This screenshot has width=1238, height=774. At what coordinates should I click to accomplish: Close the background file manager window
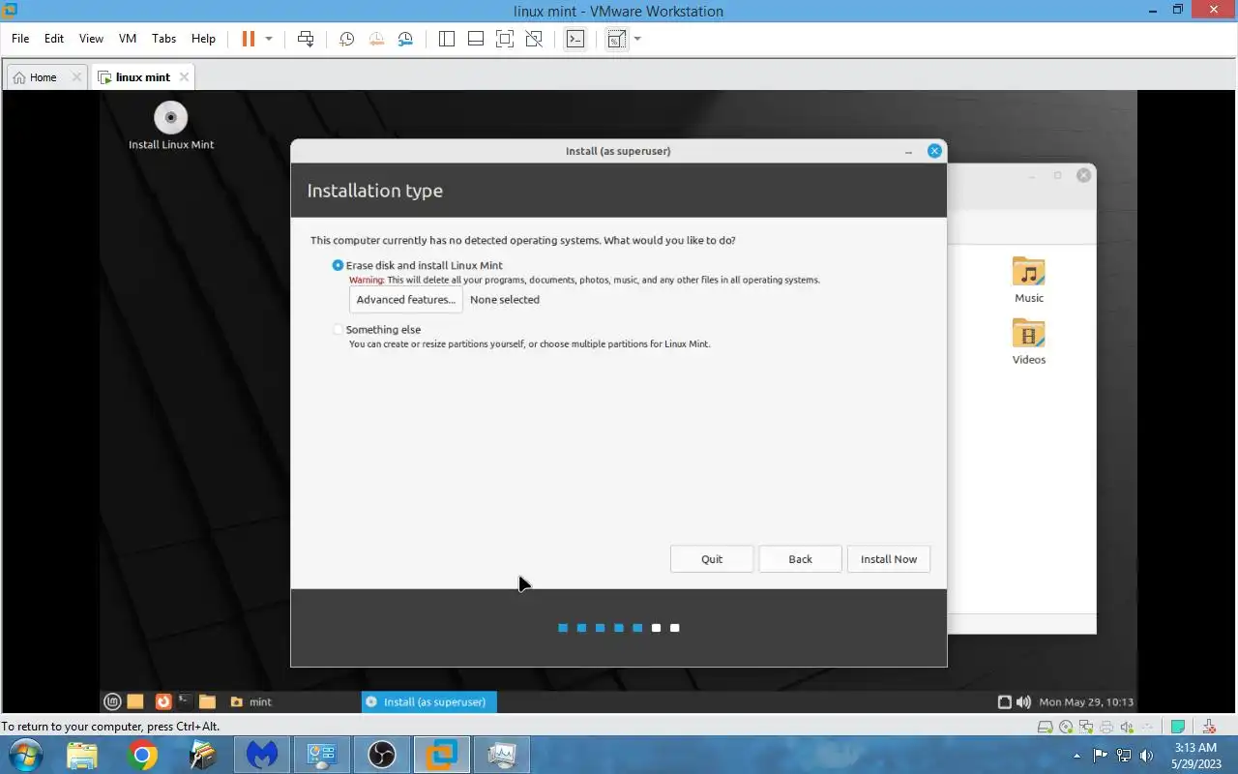(1084, 175)
